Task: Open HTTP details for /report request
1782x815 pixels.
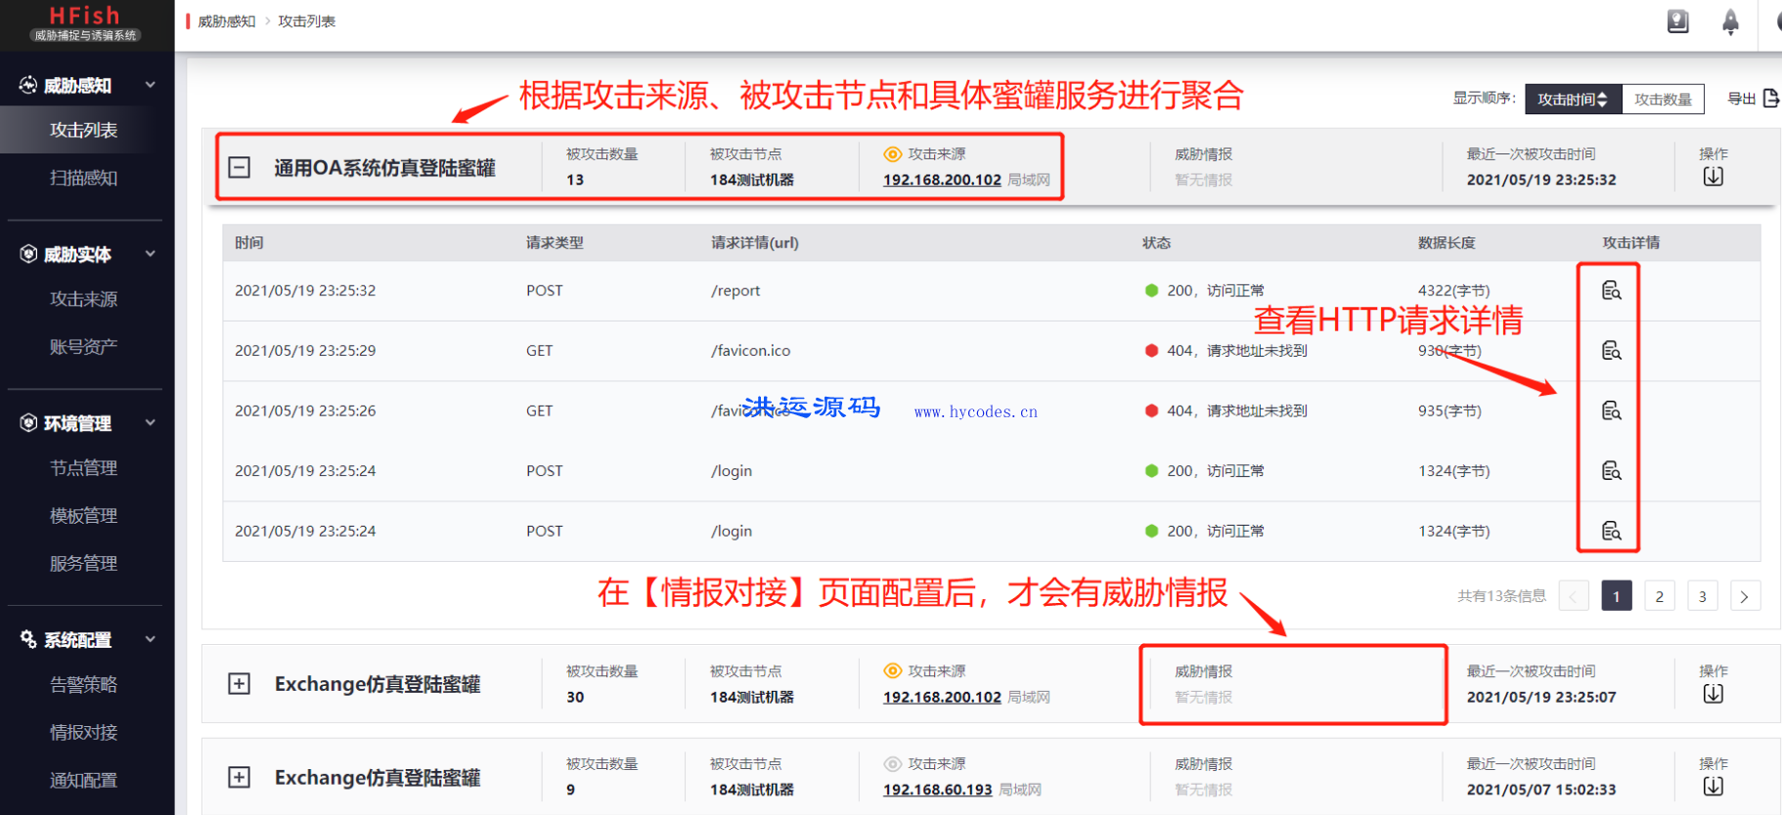Action: point(1611,290)
